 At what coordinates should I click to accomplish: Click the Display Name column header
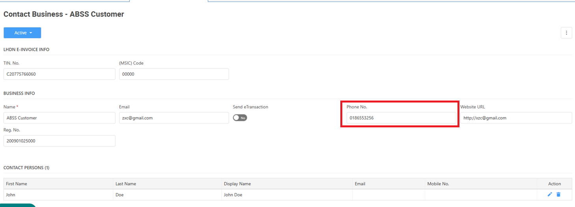click(237, 184)
